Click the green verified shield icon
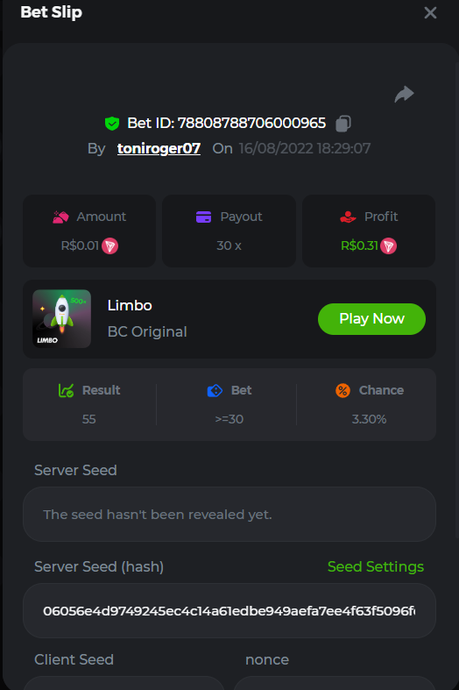This screenshot has width=459, height=690. coord(112,124)
